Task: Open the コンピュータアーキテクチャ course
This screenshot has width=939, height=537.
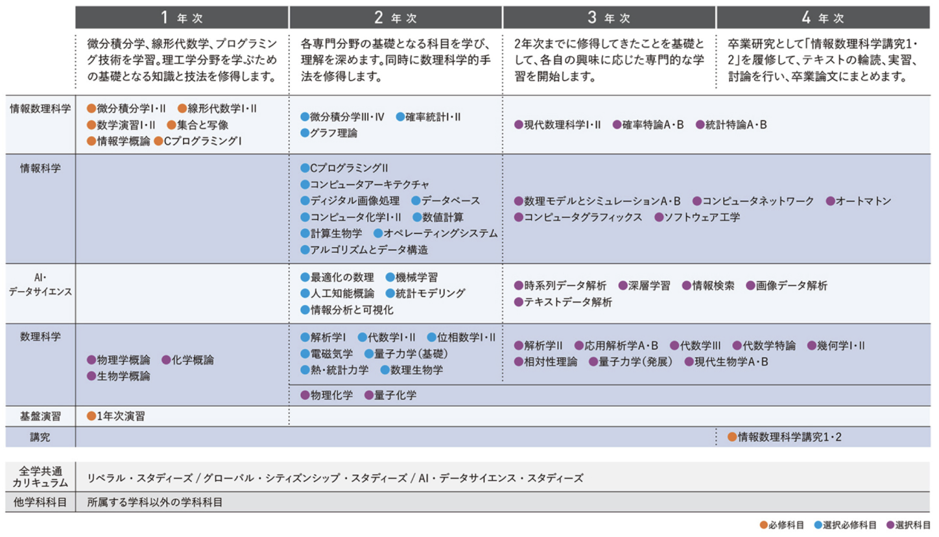Action: click(x=370, y=184)
